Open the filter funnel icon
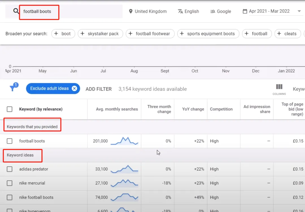 tap(13, 88)
